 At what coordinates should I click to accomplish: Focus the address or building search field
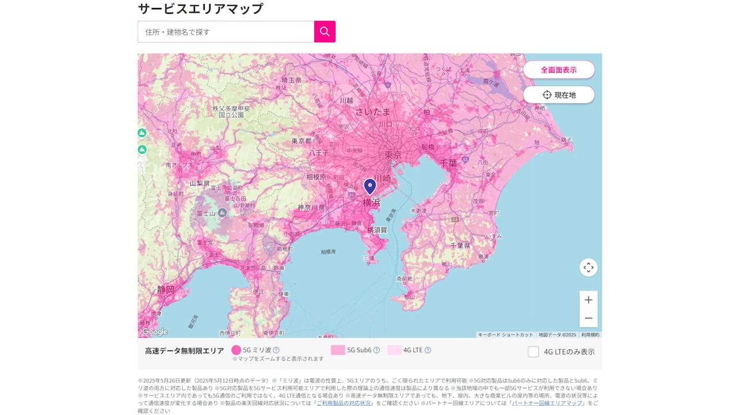[226, 32]
